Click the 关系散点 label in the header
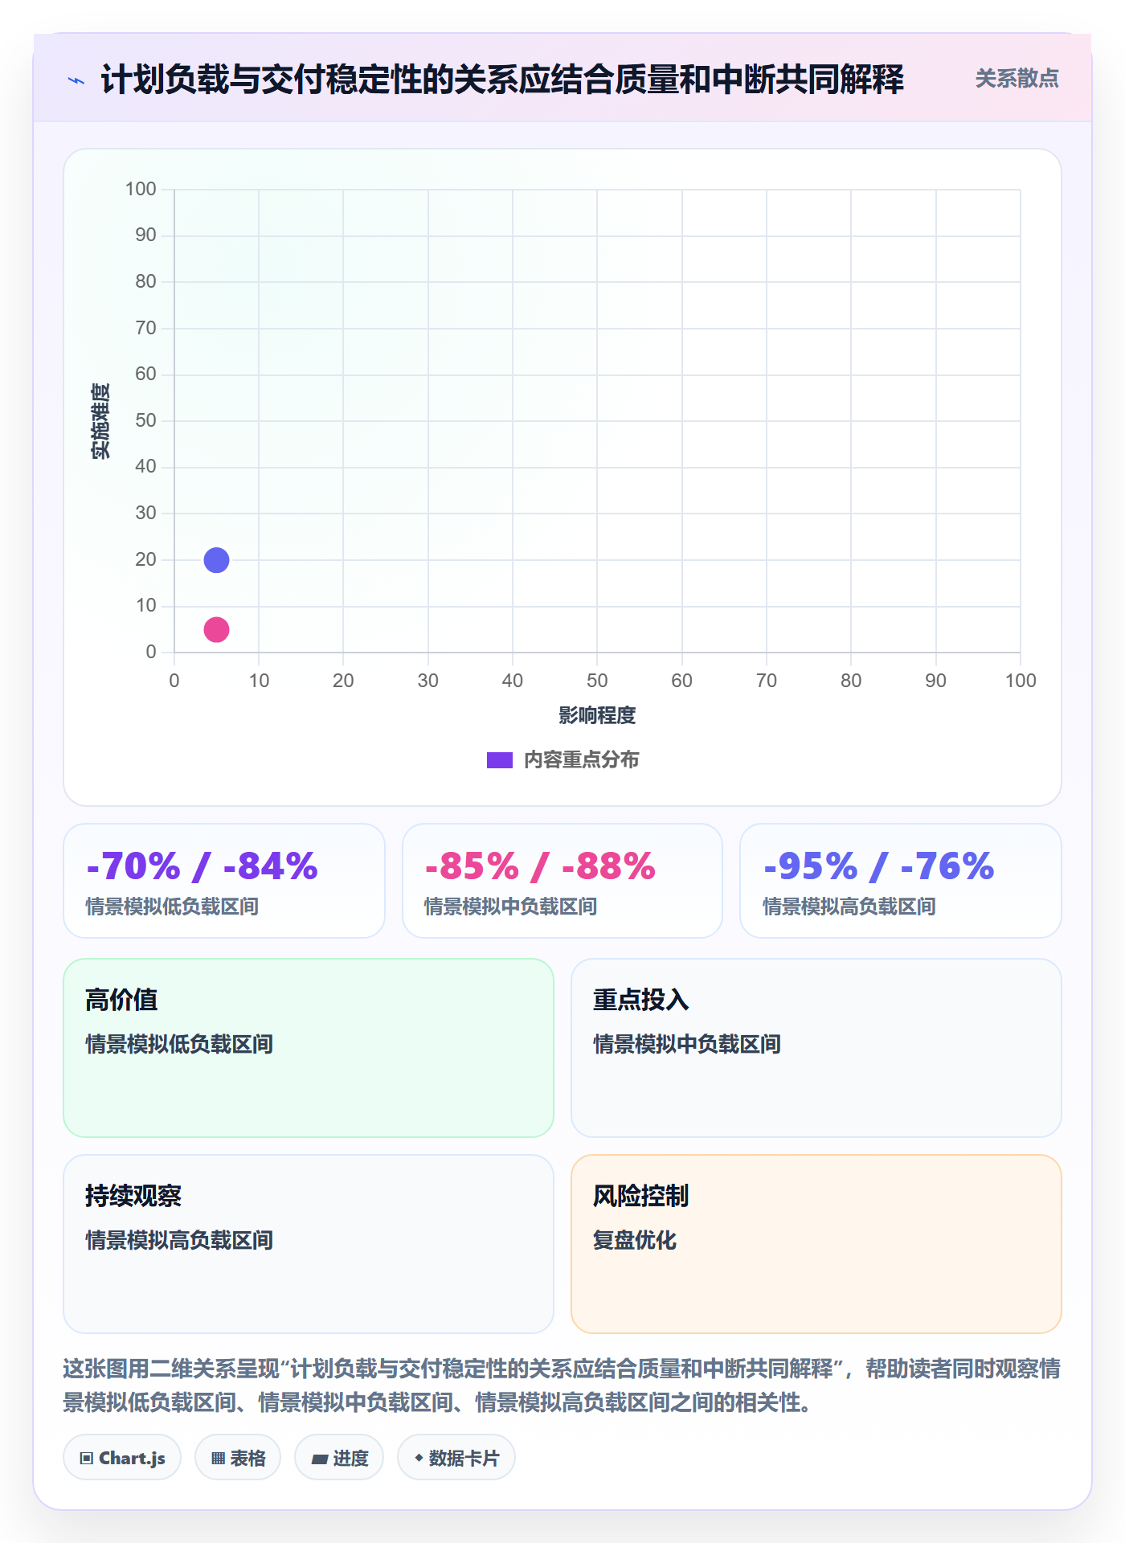 [1017, 78]
